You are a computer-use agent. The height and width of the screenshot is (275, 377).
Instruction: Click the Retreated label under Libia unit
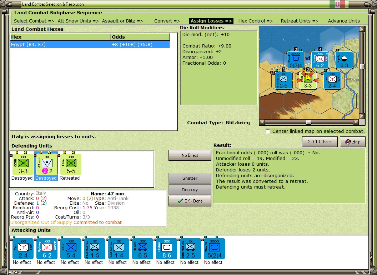click(70, 178)
